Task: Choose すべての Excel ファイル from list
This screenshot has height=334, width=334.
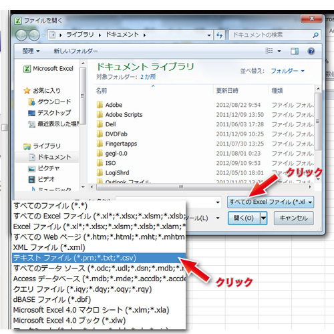Action: point(99,216)
